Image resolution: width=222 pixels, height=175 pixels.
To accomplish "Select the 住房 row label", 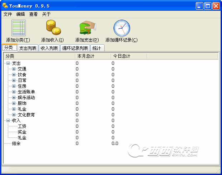I will click(22, 86).
